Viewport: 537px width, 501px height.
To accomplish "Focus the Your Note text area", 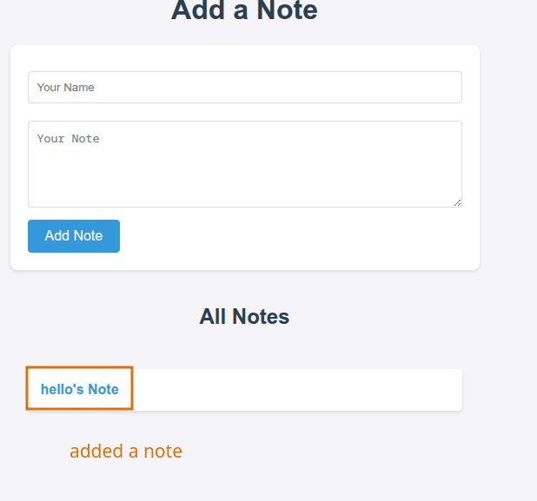I will (x=244, y=164).
